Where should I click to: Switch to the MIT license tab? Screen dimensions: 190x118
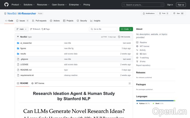(x=38, y=83)
